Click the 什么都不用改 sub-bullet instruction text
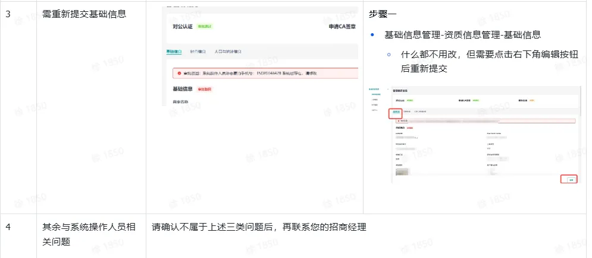 489,62
